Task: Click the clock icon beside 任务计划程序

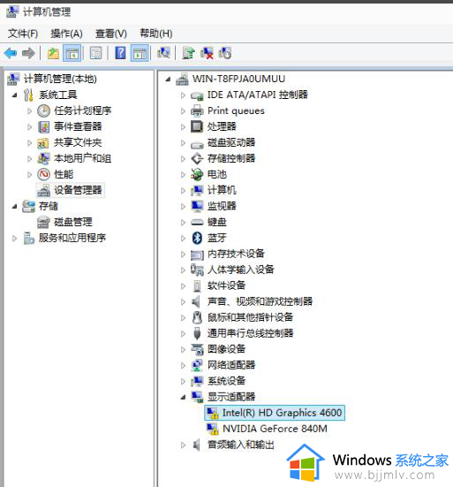Action: tap(44, 110)
